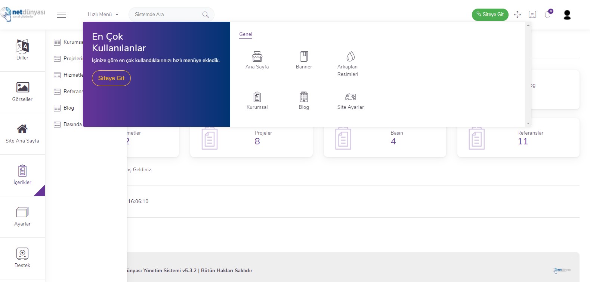Select İçerikler in the sidebar
The height and width of the screenshot is (282, 590).
(22, 175)
